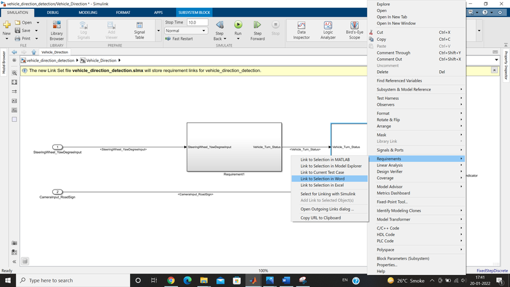
Task: Click the Print icon
Action: (x=18, y=38)
